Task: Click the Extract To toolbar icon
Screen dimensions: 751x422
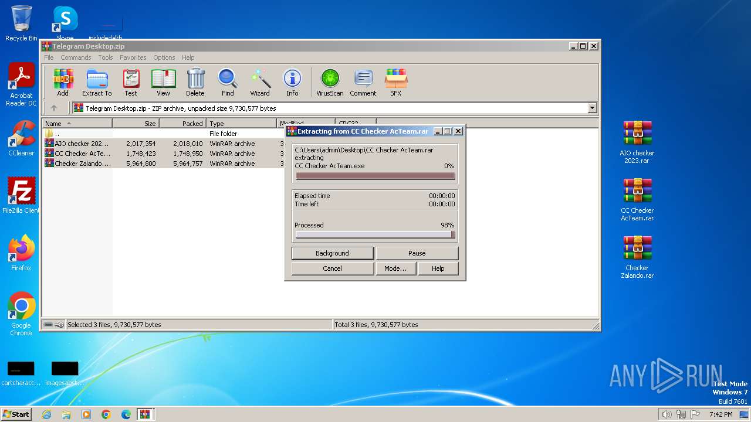Action: [97, 82]
